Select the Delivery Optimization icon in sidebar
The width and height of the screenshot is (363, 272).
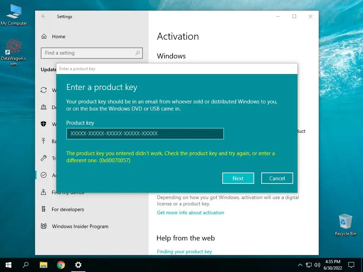[x=44, y=107]
